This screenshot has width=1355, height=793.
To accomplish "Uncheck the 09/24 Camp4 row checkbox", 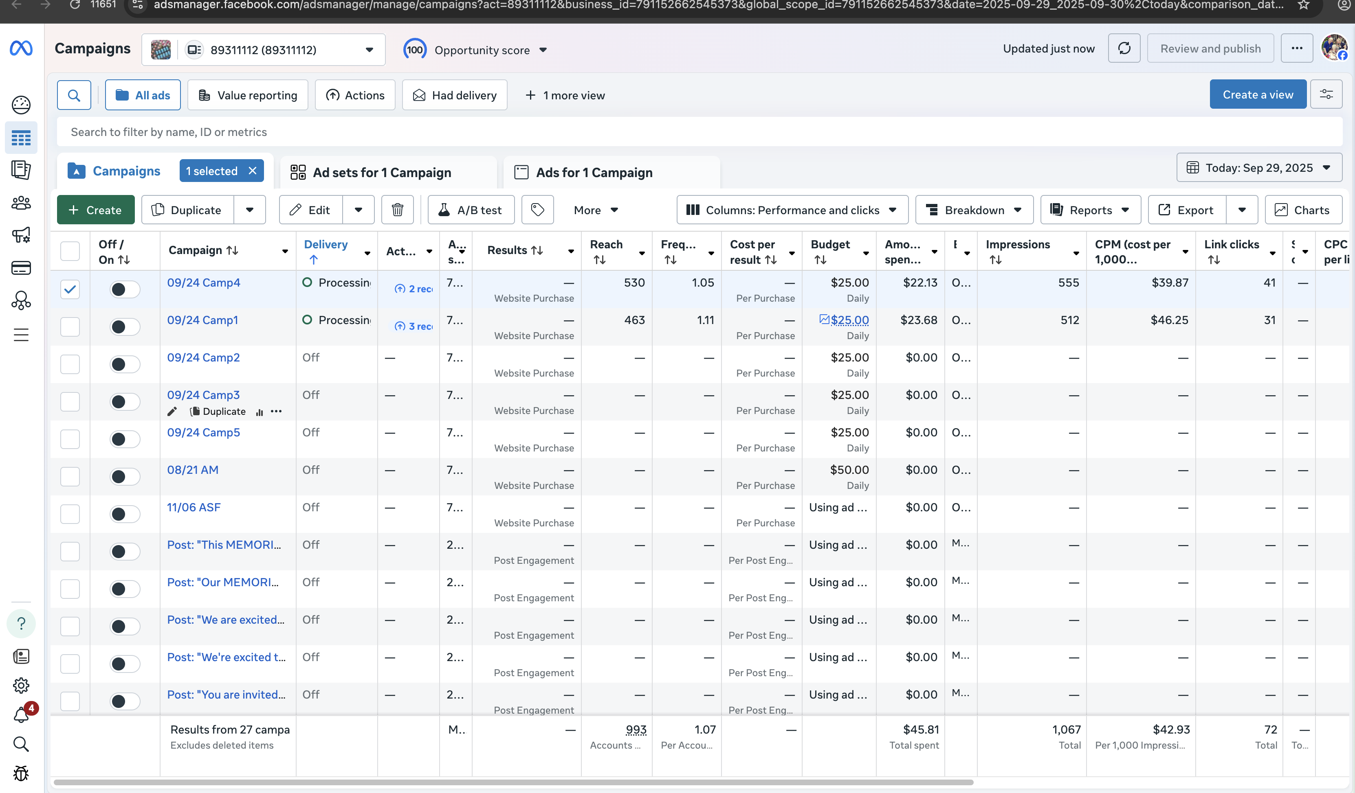I will click(x=70, y=289).
